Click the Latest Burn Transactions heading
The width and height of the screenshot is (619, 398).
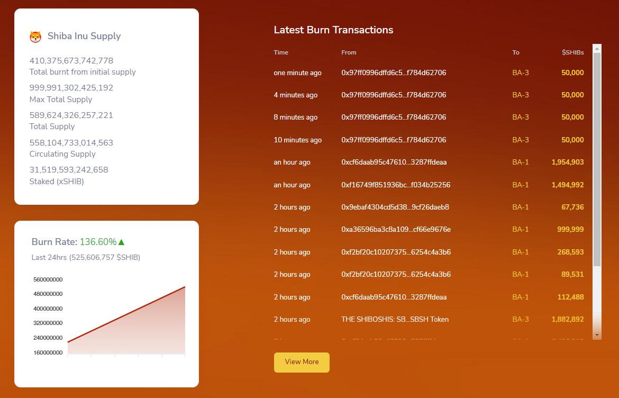point(334,30)
